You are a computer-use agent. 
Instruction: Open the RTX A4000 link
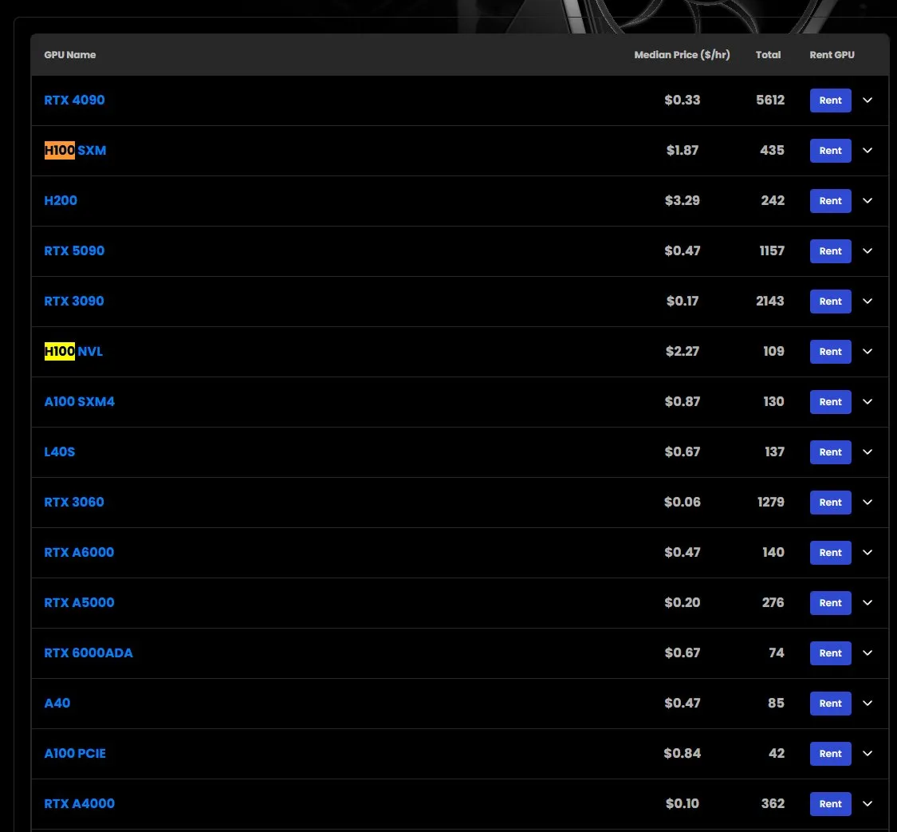(x=80, y=803)
